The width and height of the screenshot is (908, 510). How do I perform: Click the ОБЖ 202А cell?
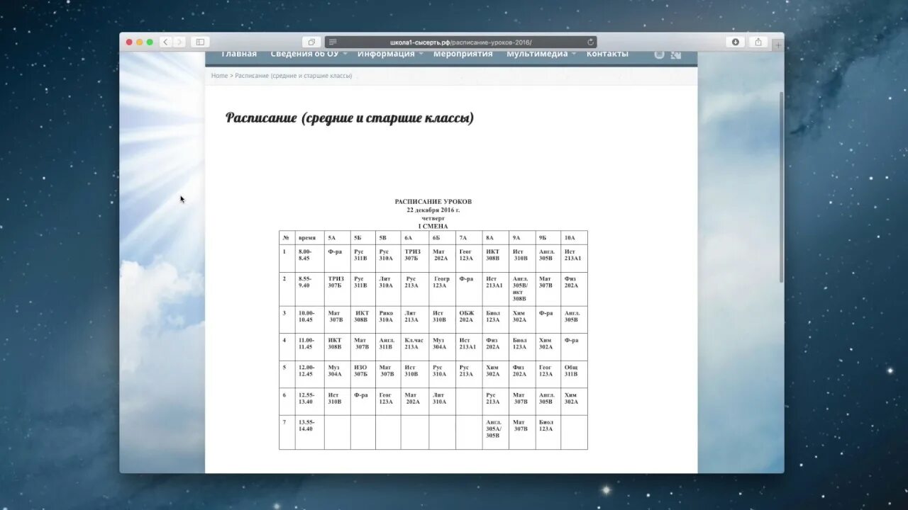tap(469, 319)
